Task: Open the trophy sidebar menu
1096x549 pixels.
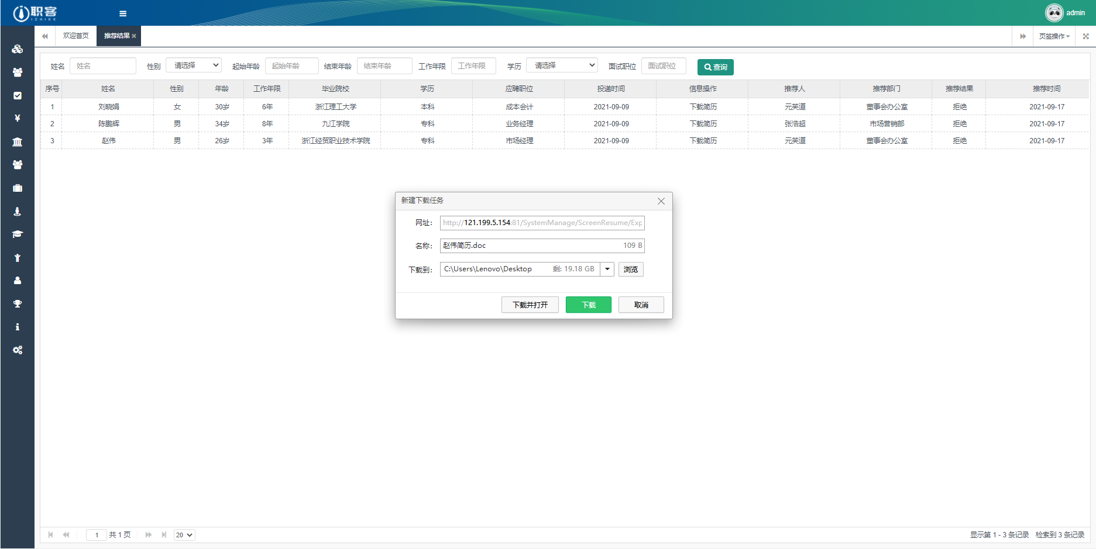Action: (18, 303)
